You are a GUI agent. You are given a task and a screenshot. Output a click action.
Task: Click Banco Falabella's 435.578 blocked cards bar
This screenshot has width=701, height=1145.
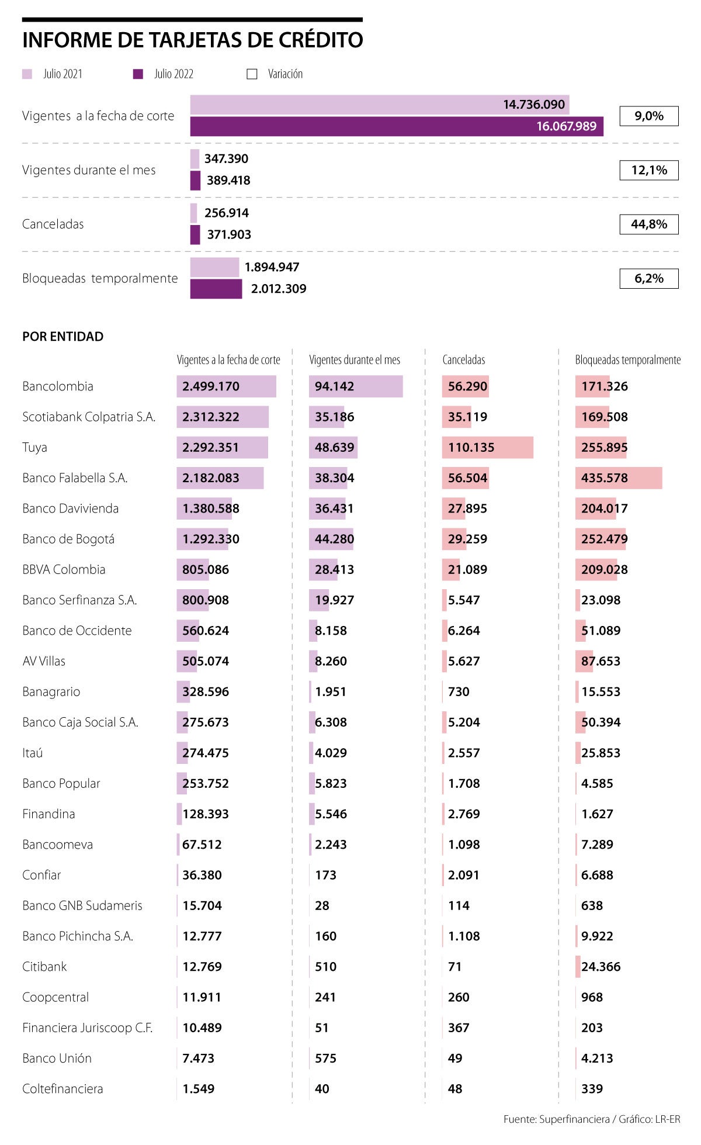click(618, 478)
